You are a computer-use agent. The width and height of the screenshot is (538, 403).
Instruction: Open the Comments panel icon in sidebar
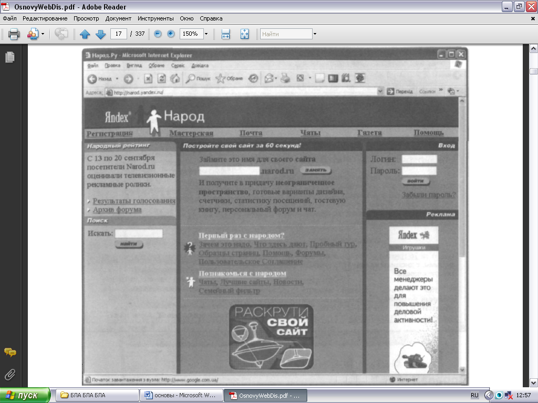click(10, 352)
